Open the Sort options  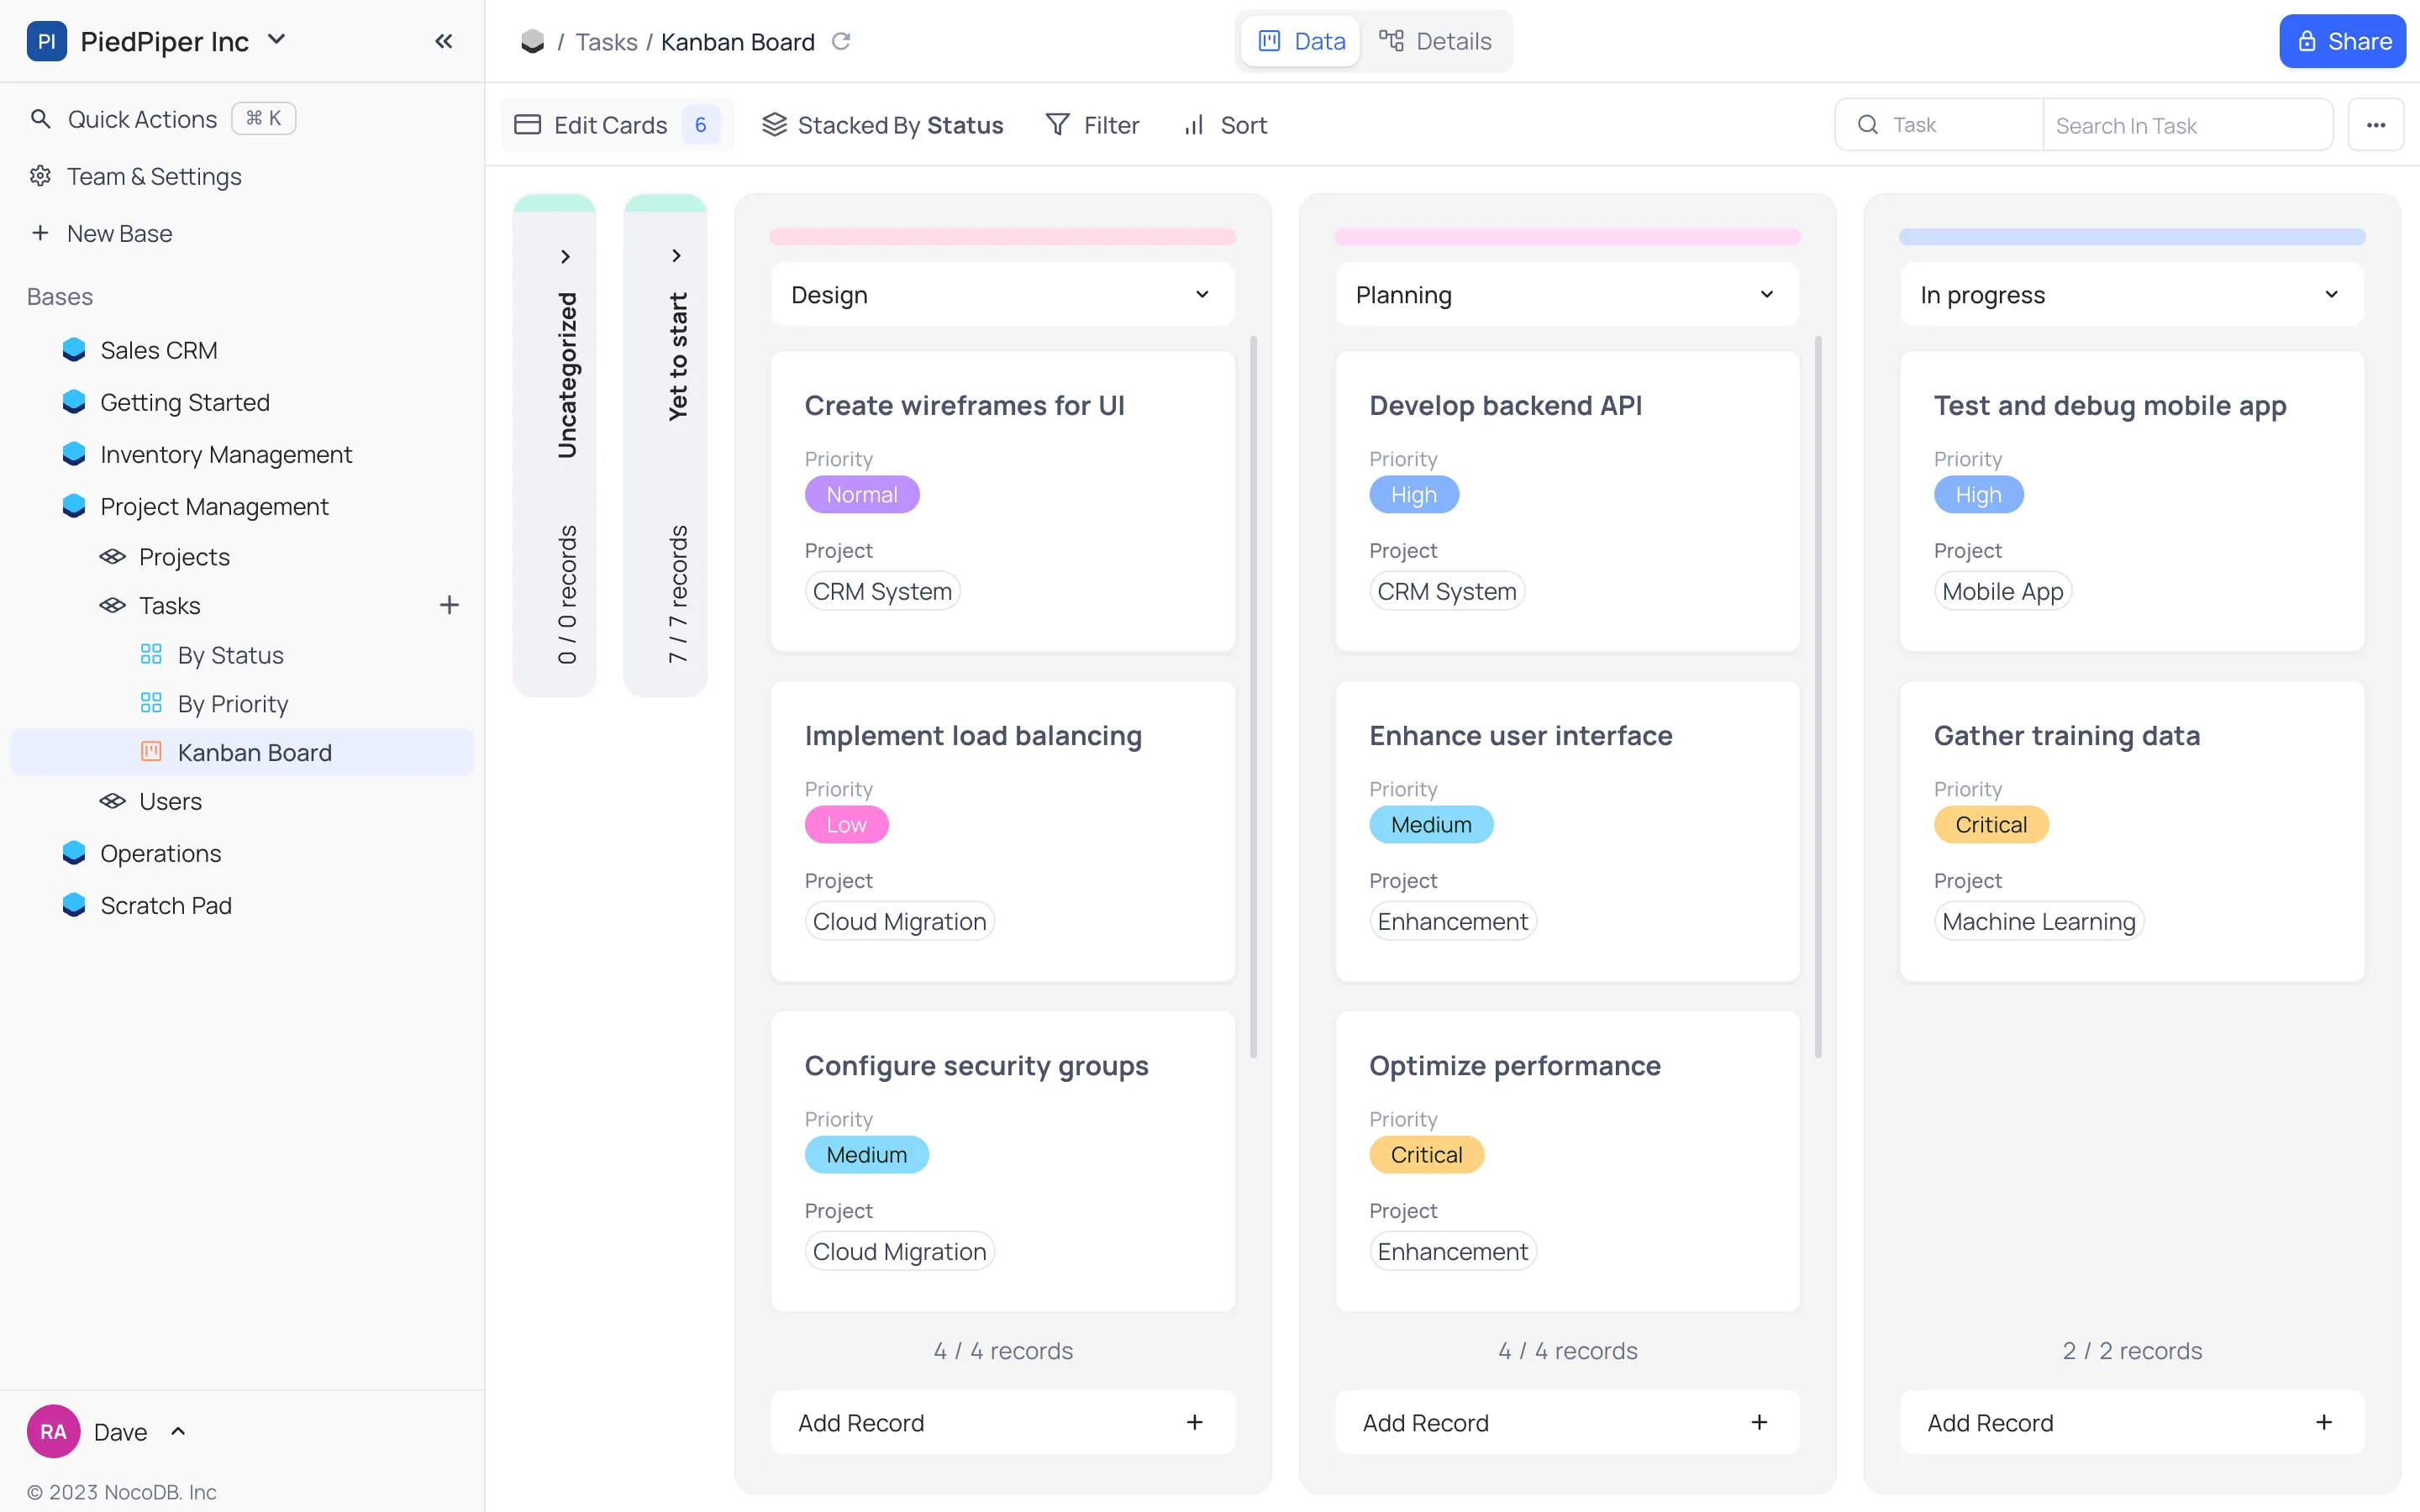[x=1225, y=124]
